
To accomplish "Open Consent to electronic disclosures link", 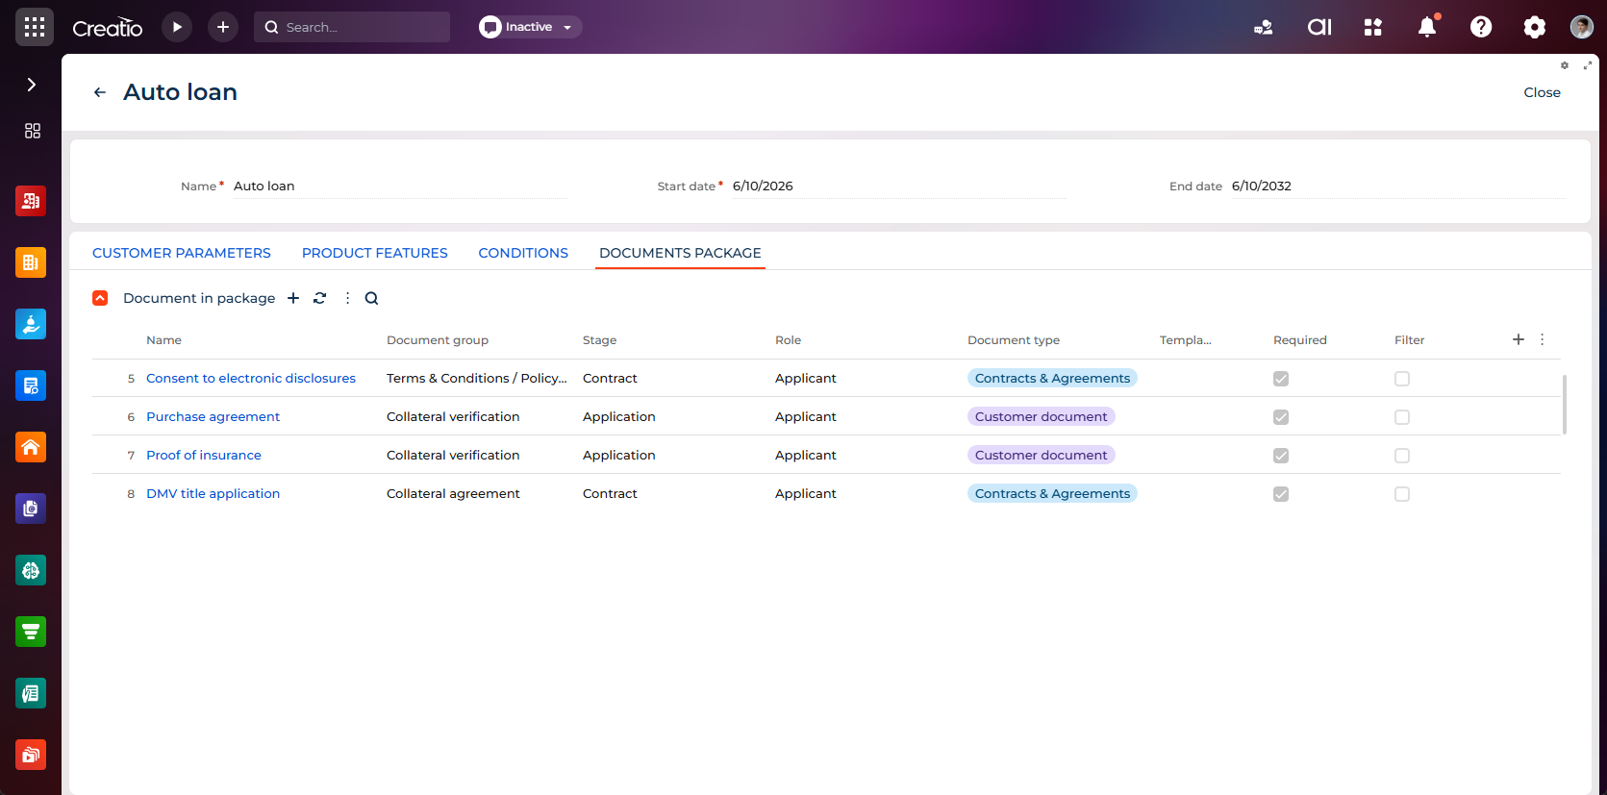I will tap(251, 378).
